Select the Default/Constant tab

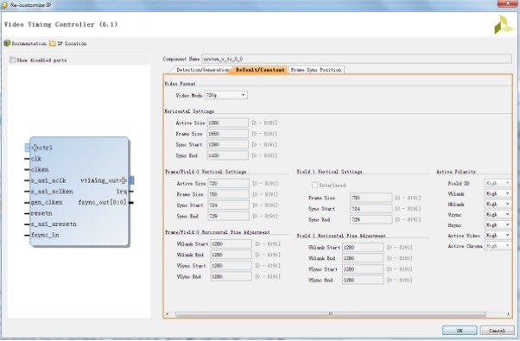click(x=260, y=70)
